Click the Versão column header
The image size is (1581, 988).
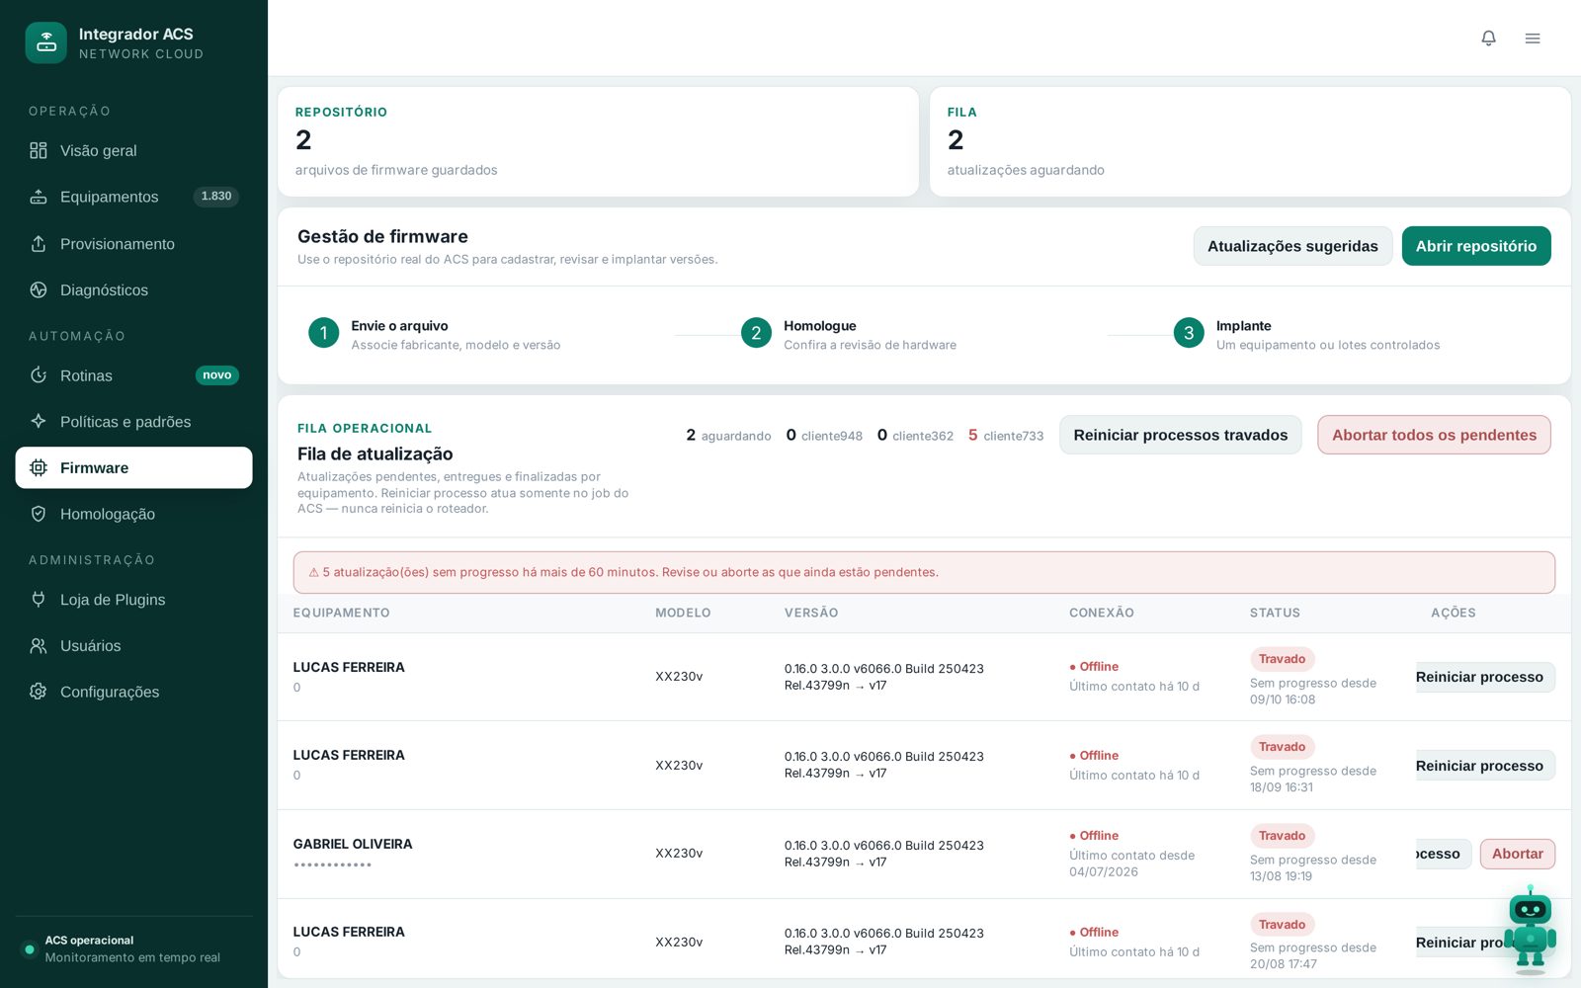click(811, 613)
